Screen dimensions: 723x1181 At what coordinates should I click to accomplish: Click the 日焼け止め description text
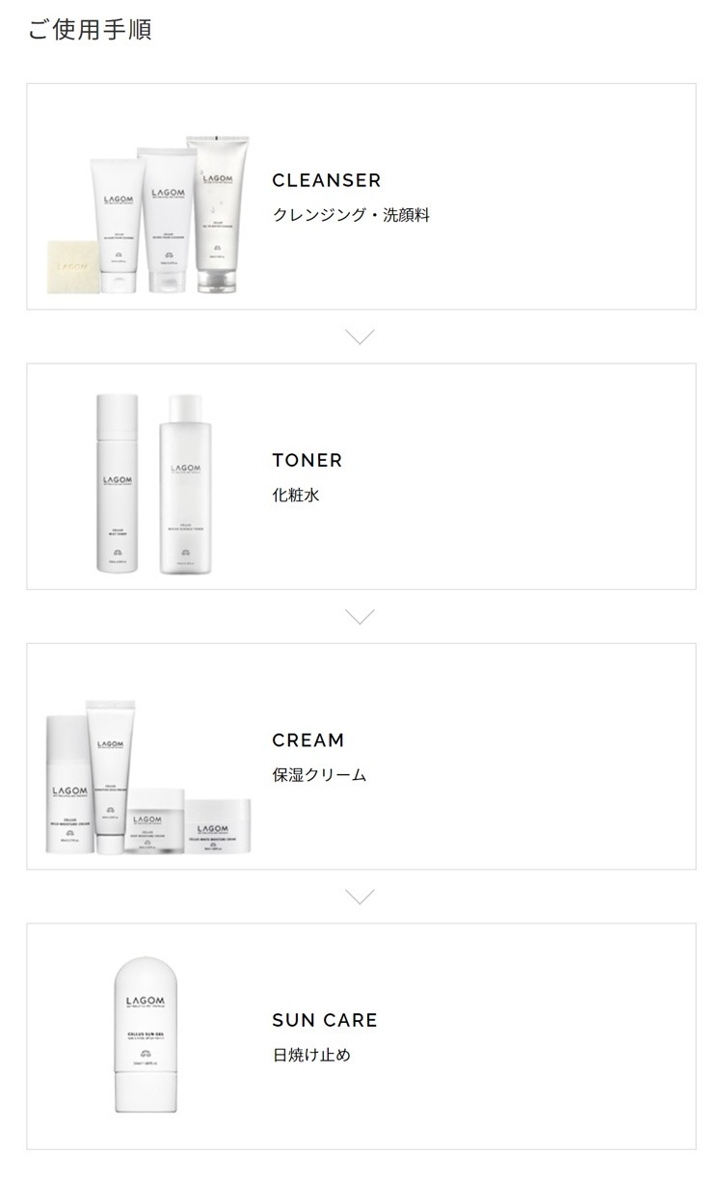(x=311, y=1055)
